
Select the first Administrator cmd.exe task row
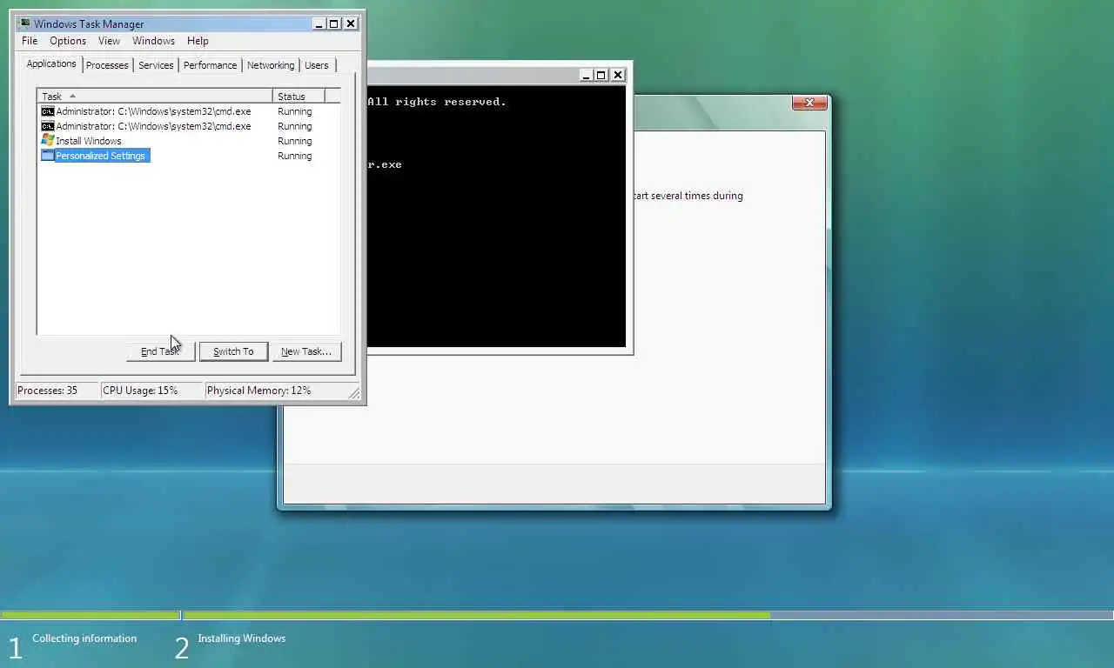(189, 111)
